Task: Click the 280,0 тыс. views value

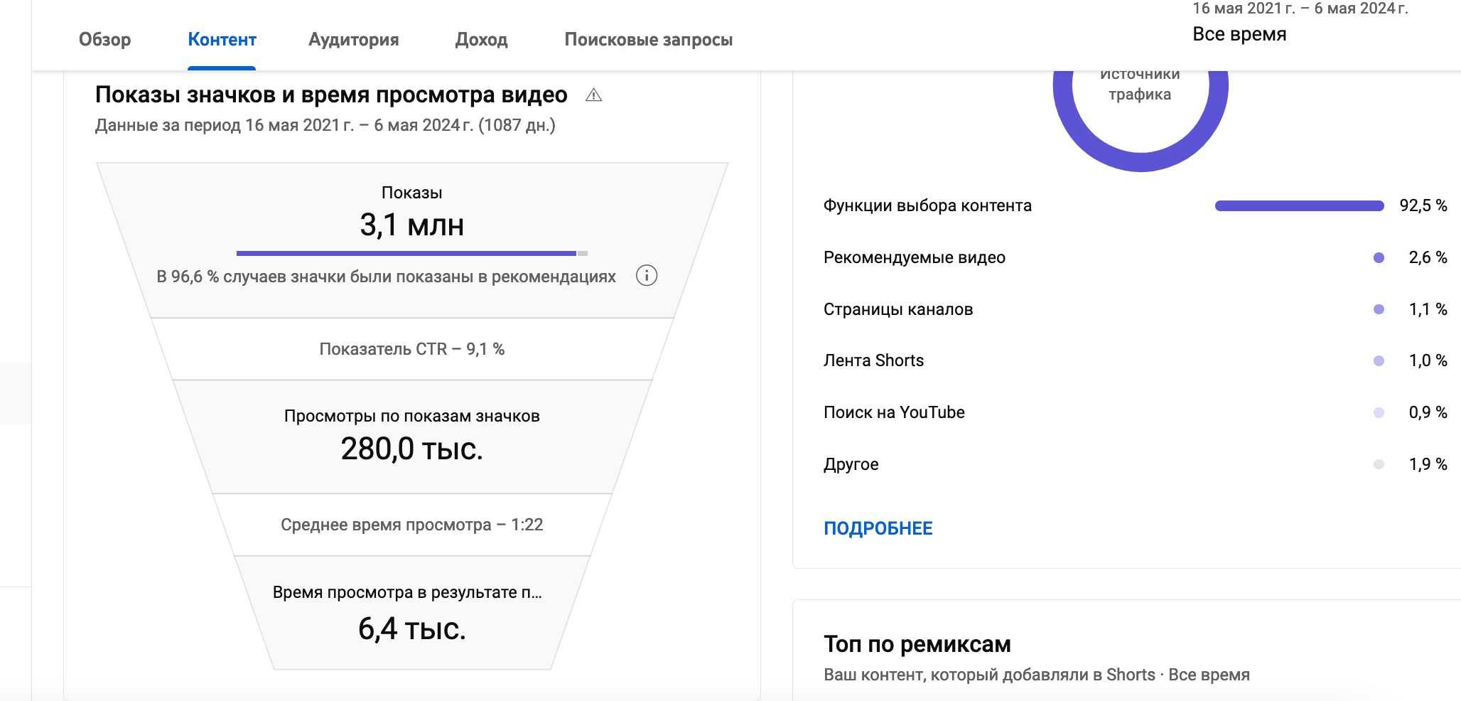Action: [412, 449]
